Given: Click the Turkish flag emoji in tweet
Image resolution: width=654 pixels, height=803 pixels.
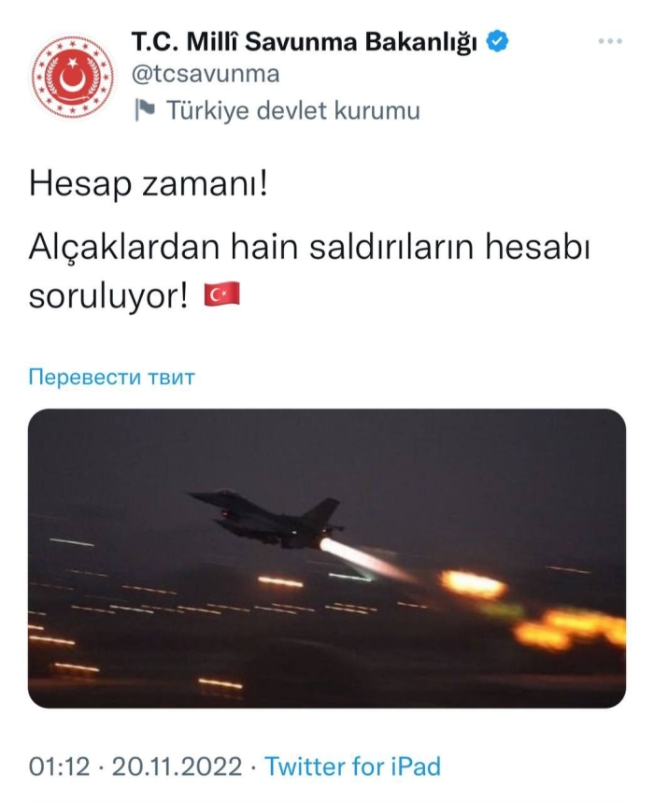Looking at the screenshot, I should point(222,294).
